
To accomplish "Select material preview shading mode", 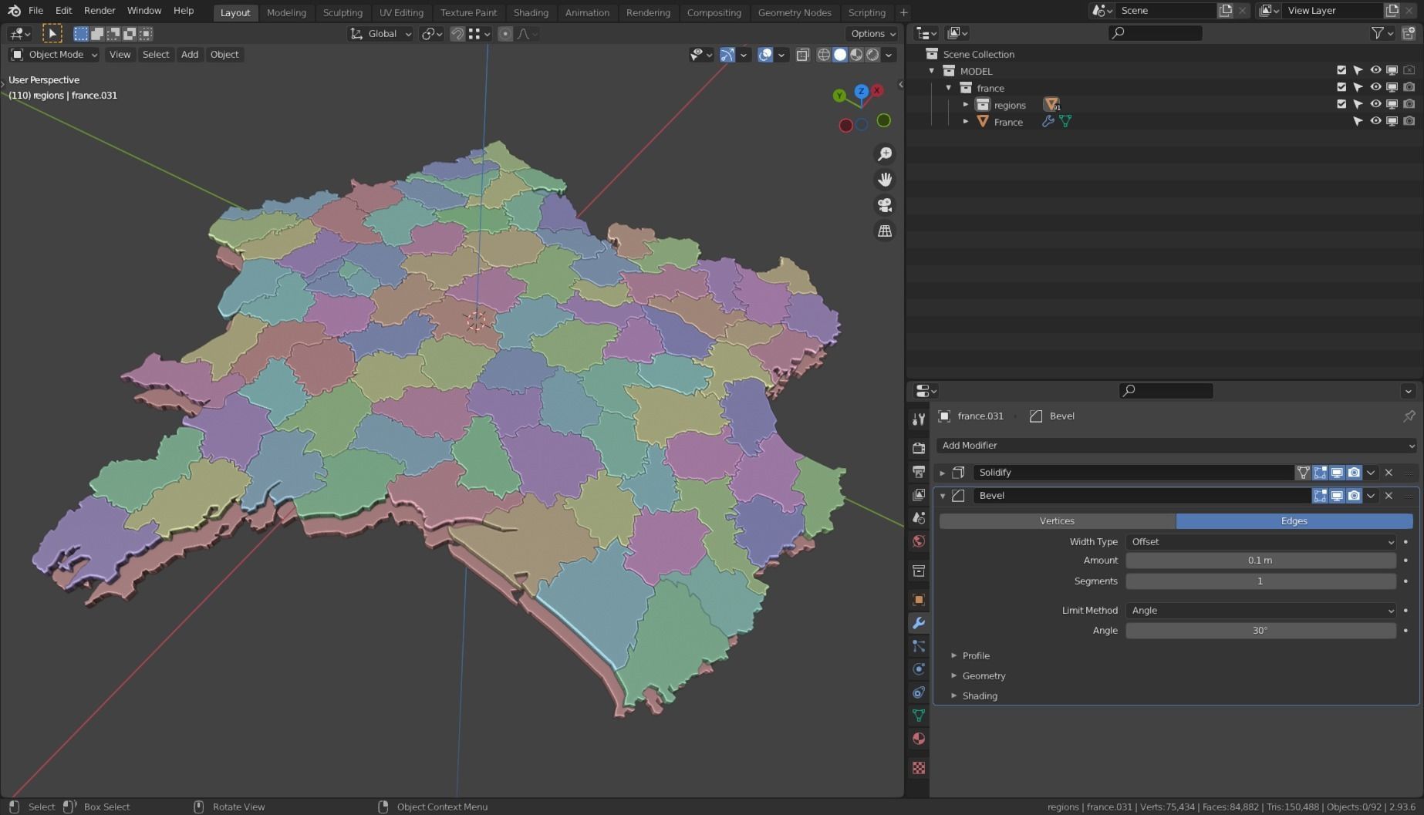I will coord(856,55).
